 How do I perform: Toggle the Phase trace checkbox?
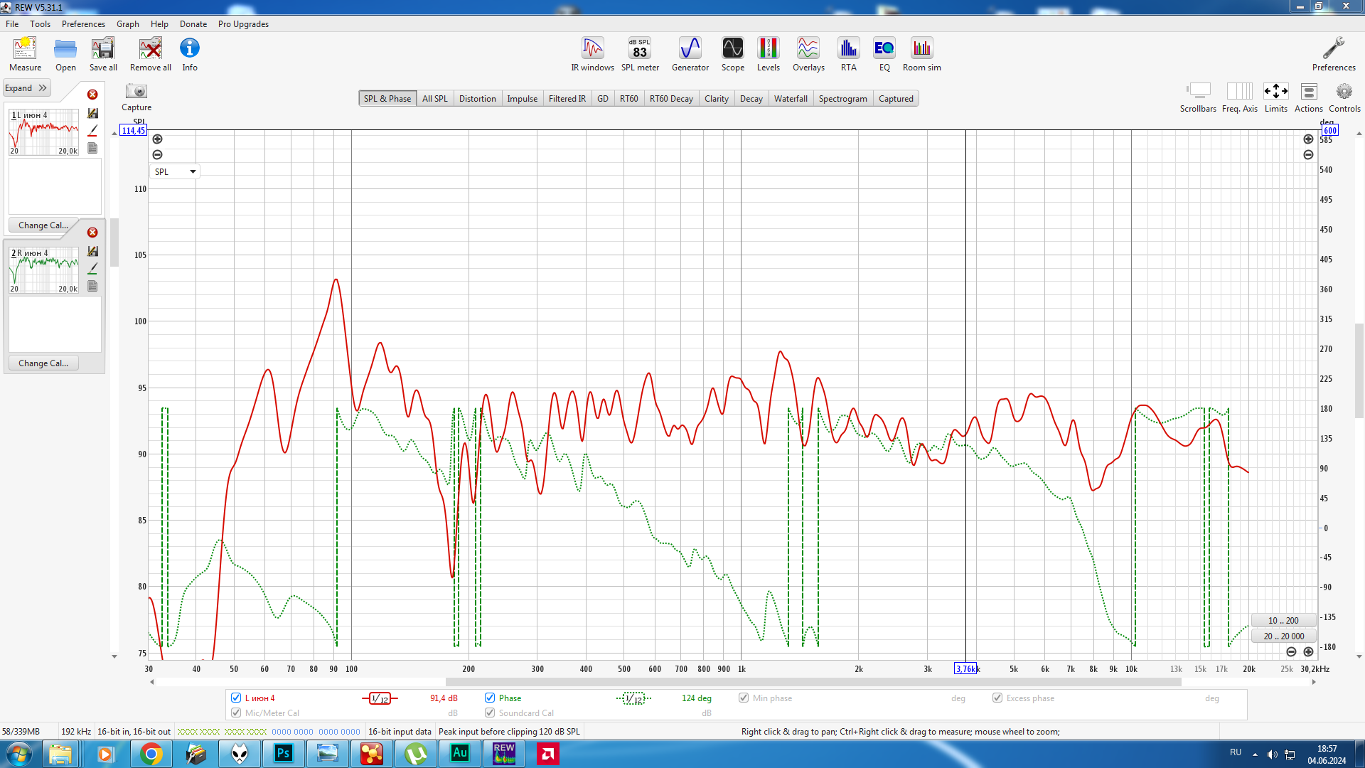pos(490,698)
